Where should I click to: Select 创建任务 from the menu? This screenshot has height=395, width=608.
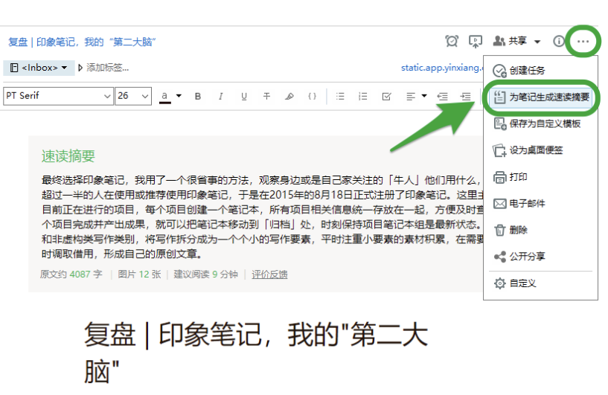[x=540, y=71]
